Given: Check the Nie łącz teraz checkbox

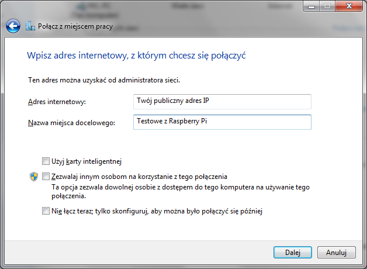Looking at the screenshot, I should click(x=46, y=211).
